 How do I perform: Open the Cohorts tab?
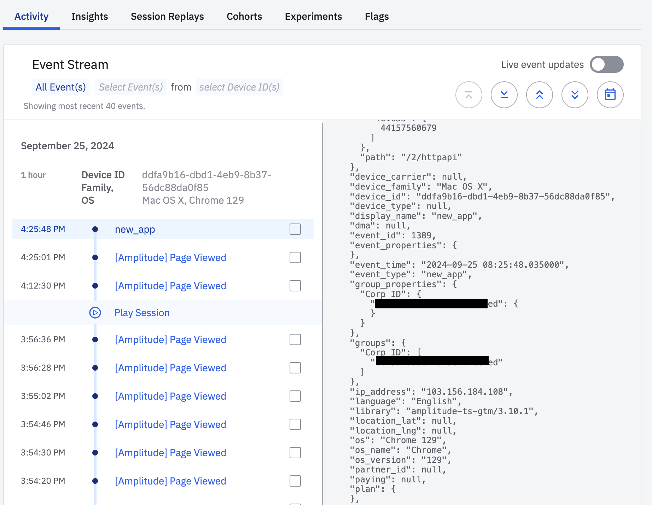pos(244,16)
